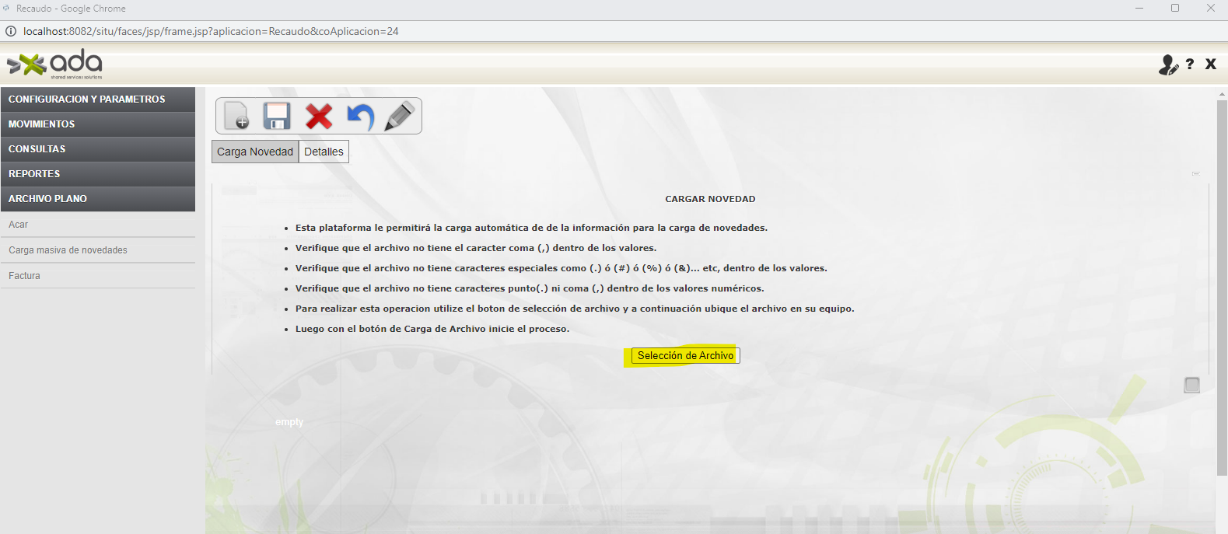Click the pencil edit icon
The height and width of the screenshot is (534, 1228).
(x=400, y=116)
